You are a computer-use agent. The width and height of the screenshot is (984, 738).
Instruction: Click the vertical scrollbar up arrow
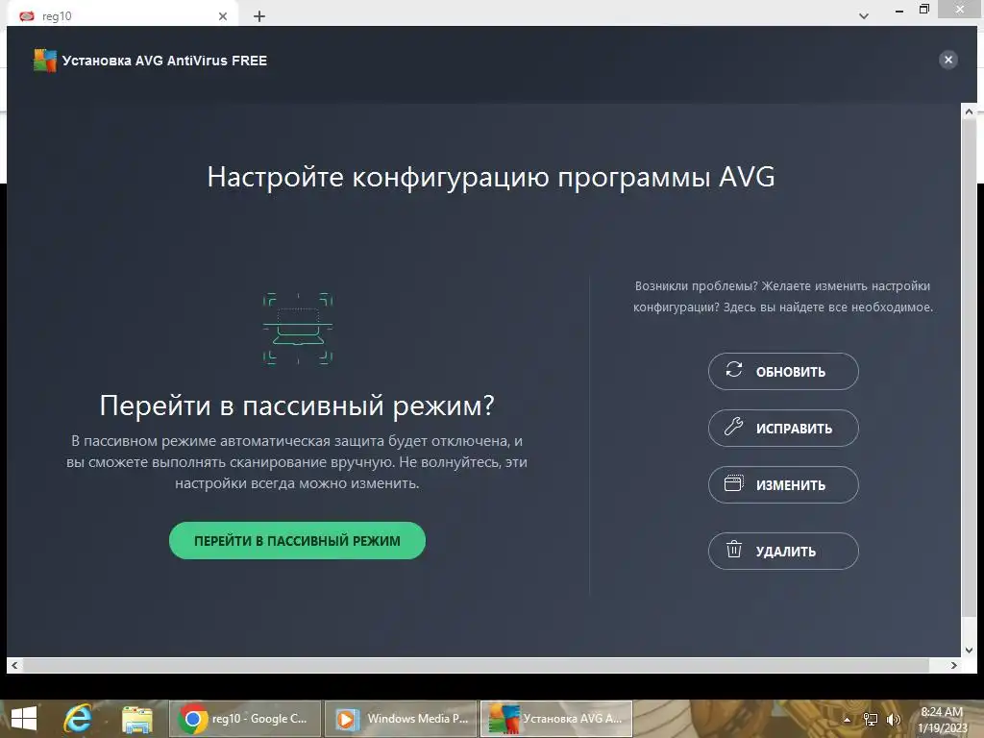tap(969, 111)
